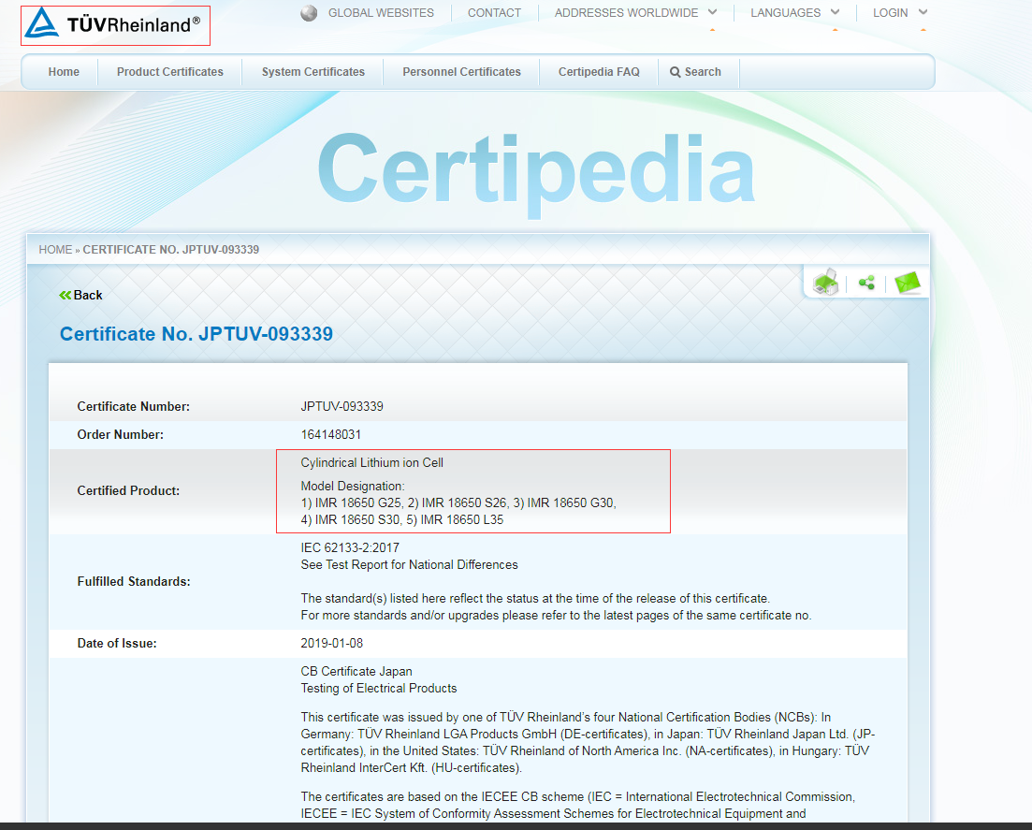1032x830 pixels.
Task: Select certificate number value JPTUV-093339
Action: (342, 407)
